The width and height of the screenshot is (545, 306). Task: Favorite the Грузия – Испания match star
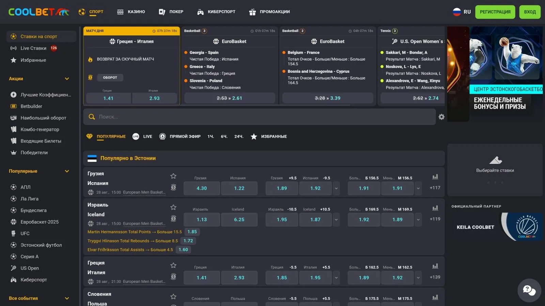173,176
